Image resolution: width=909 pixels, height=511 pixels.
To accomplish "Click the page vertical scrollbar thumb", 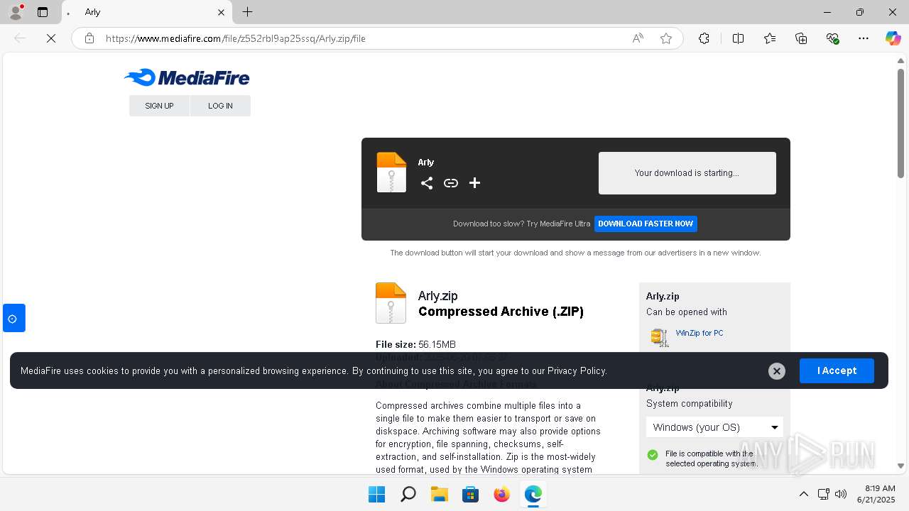I will [900, 123].
